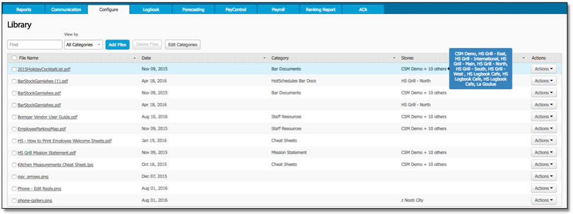Viewport: 573px width, 214px height.
Task: Click the Category column sort arrow
Action: [x=394, y=58]
